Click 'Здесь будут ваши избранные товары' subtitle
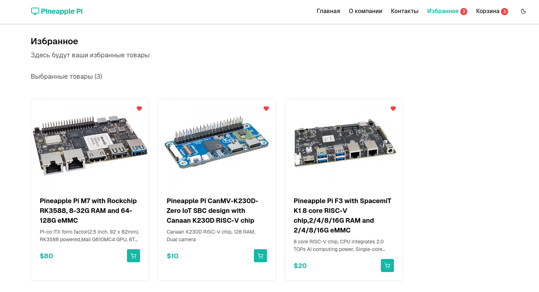This screenshot has height=292, width=539. pyautogui.click(x=90, y=55)
